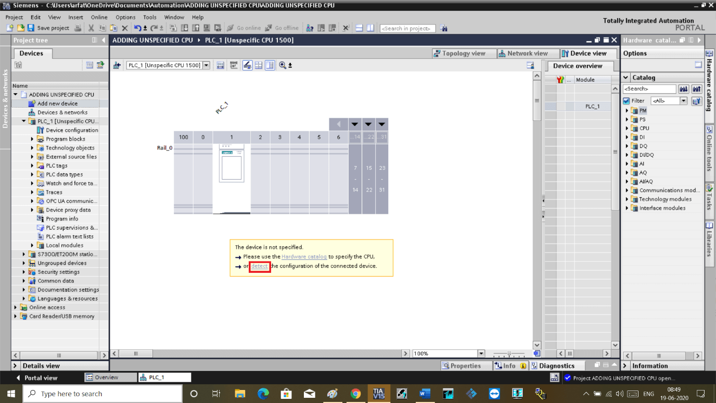Expand the Security settings node
Image resolution: width=716 pixels, height=403 pixels.
[24, 272]
